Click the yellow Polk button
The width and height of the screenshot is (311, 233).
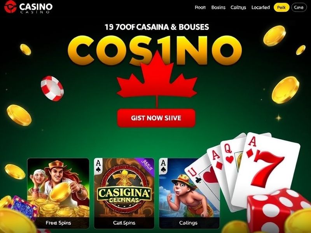[x=281, y=7]
